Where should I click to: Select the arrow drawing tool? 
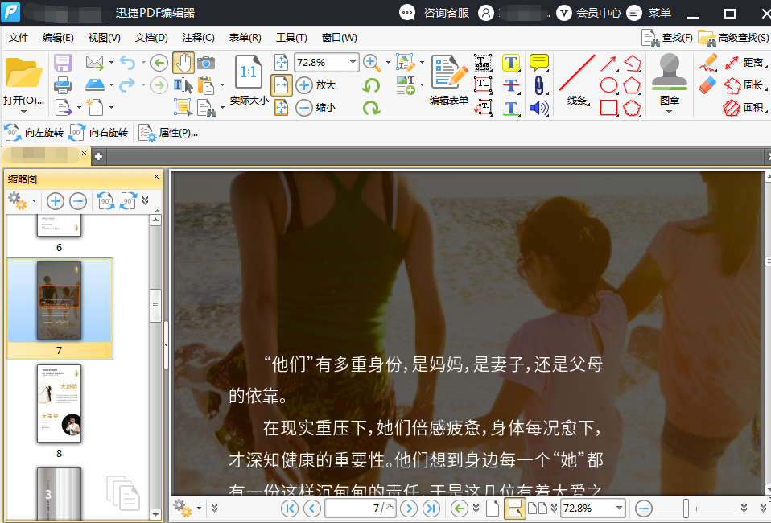tap(608, 64)
